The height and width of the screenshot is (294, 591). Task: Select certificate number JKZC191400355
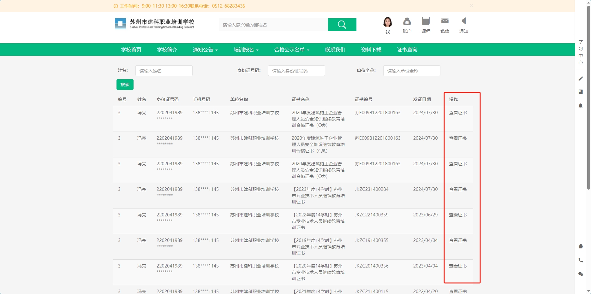coord(372,240)
